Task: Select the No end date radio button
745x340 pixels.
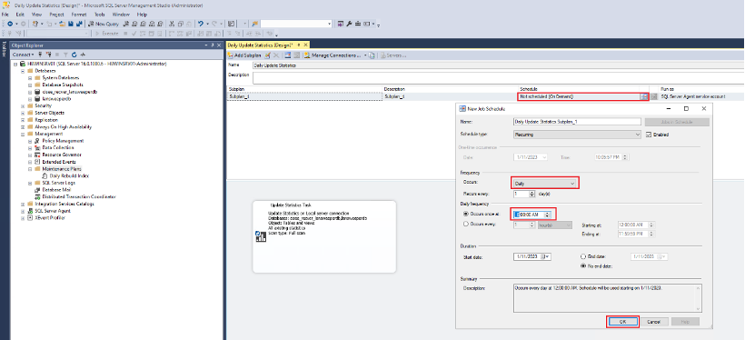Action: tap(583, 265)
